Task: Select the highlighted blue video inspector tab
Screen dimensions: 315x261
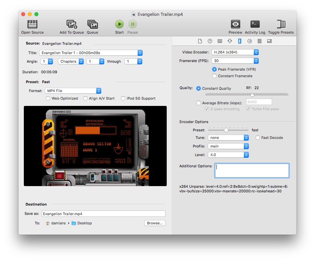Action: click(x=240, y=41)
